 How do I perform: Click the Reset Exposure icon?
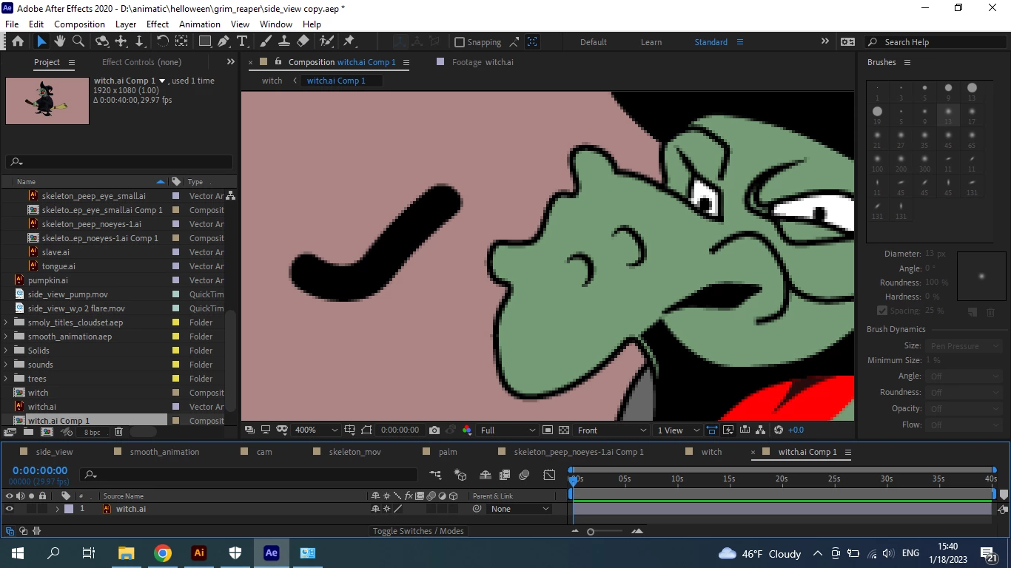coord(778,430)
